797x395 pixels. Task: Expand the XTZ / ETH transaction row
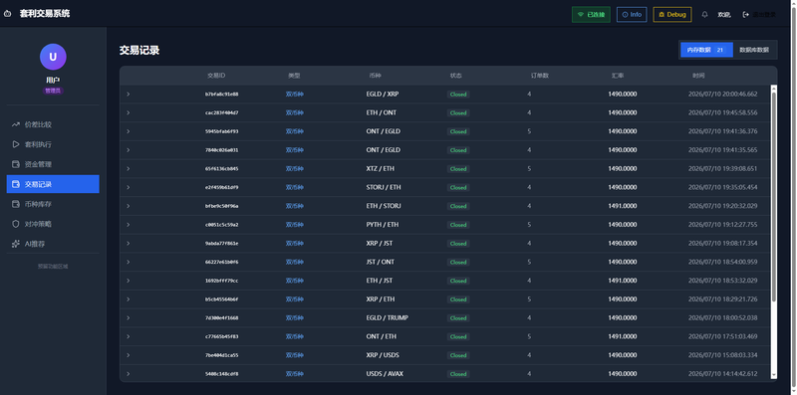(129, 168)
